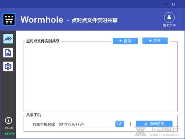The width and height of the screenshot is (185, 139).
Task: Click the edit host name pencil button
Action: tap(120, 124)
